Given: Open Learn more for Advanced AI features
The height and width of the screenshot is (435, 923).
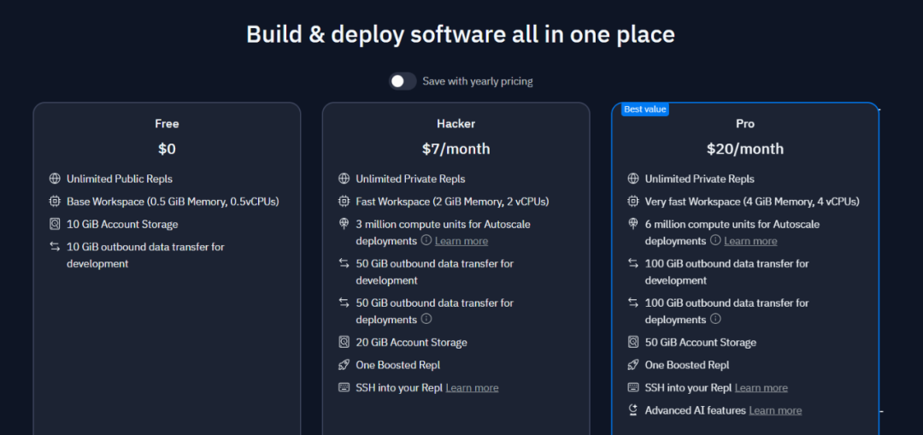Looking at the screenshot, I should (x=775, y=411).
